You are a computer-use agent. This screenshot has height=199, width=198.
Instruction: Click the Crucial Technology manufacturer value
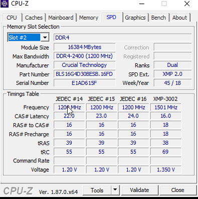pos(85,65)
